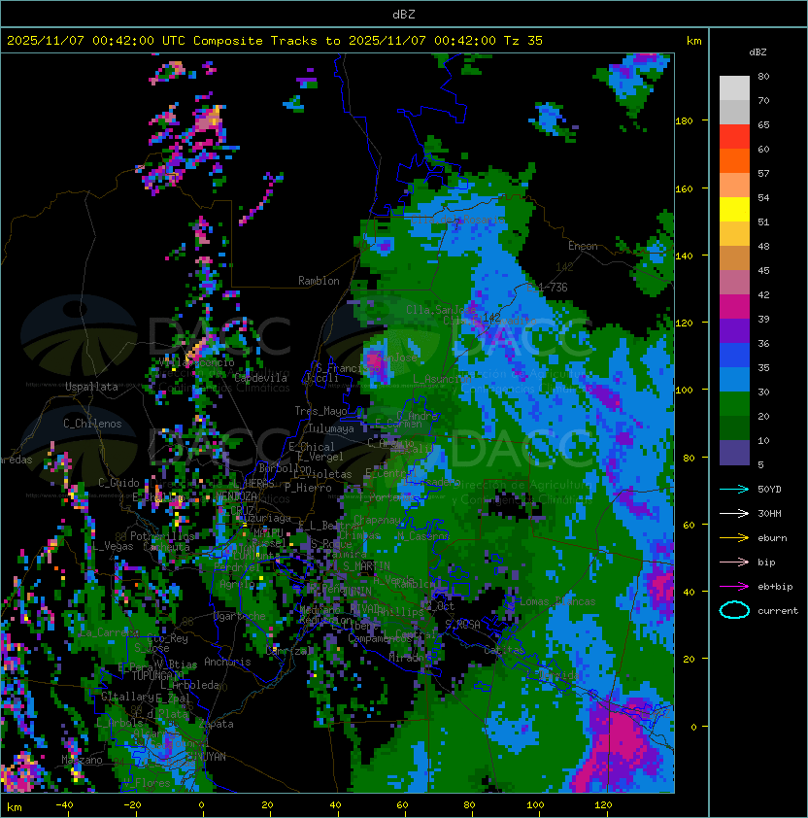The image size is (808, 818).
Task: Click the 'Phillips' map label
Action: coord(400,612)
